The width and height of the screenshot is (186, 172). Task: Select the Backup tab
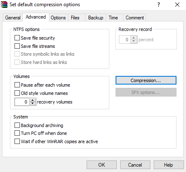tap(96, 18)
